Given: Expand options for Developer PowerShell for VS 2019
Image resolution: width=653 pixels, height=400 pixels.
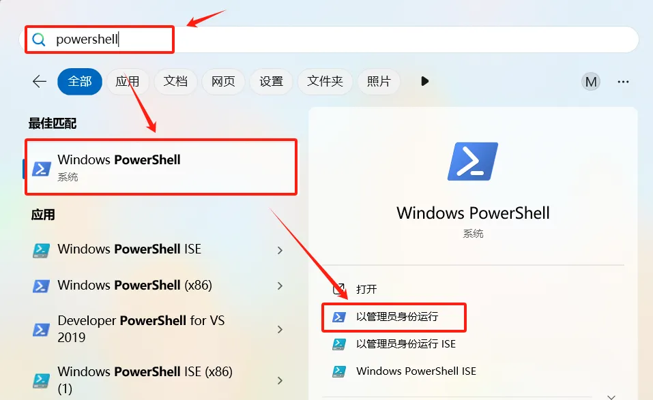Looking at the screenshot, I should (x=280, y=329).
